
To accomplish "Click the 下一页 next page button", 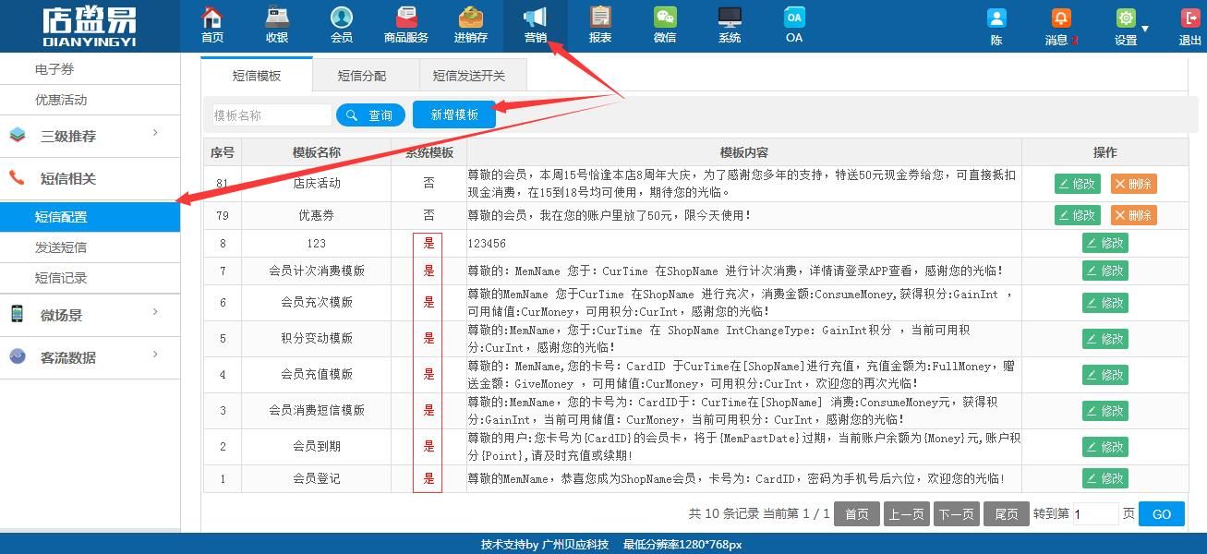I will click(x=957, y=514).
